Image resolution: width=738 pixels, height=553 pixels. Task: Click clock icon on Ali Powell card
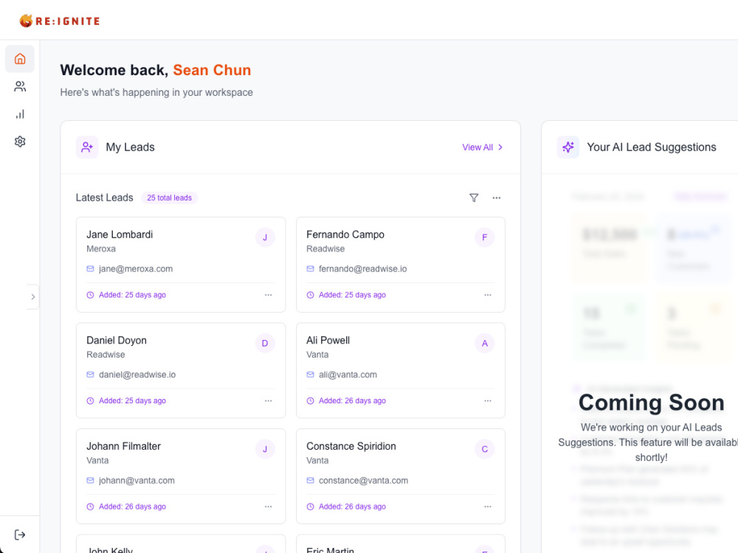(310, 400)
